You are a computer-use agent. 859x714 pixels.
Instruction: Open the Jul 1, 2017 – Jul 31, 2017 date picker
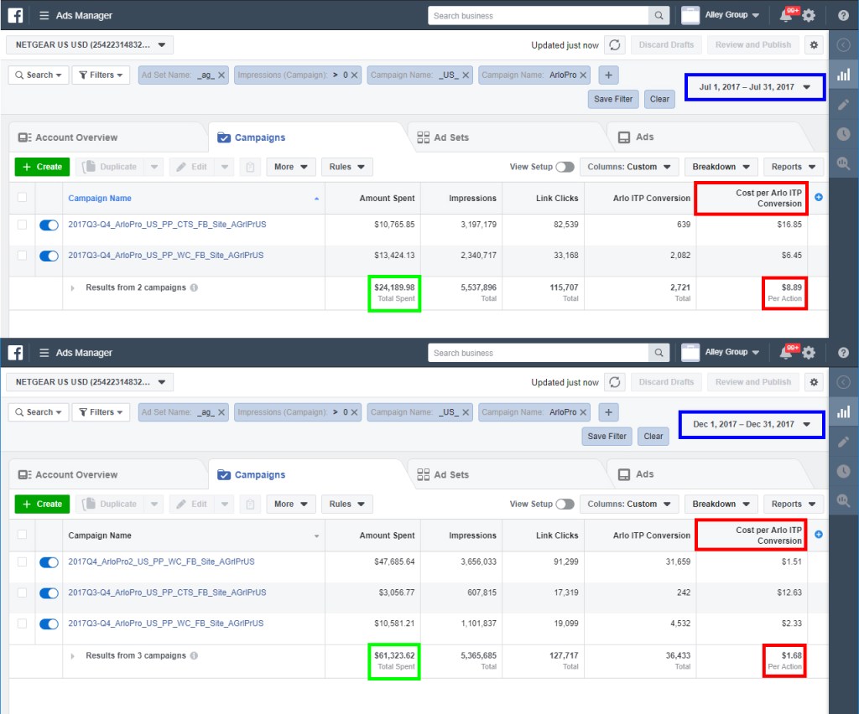754,87
